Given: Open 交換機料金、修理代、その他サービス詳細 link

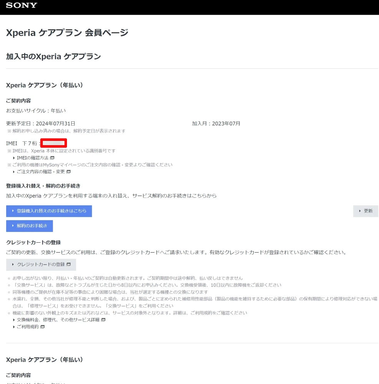Looking at the screenshot, I should click(x=58, y=320).
